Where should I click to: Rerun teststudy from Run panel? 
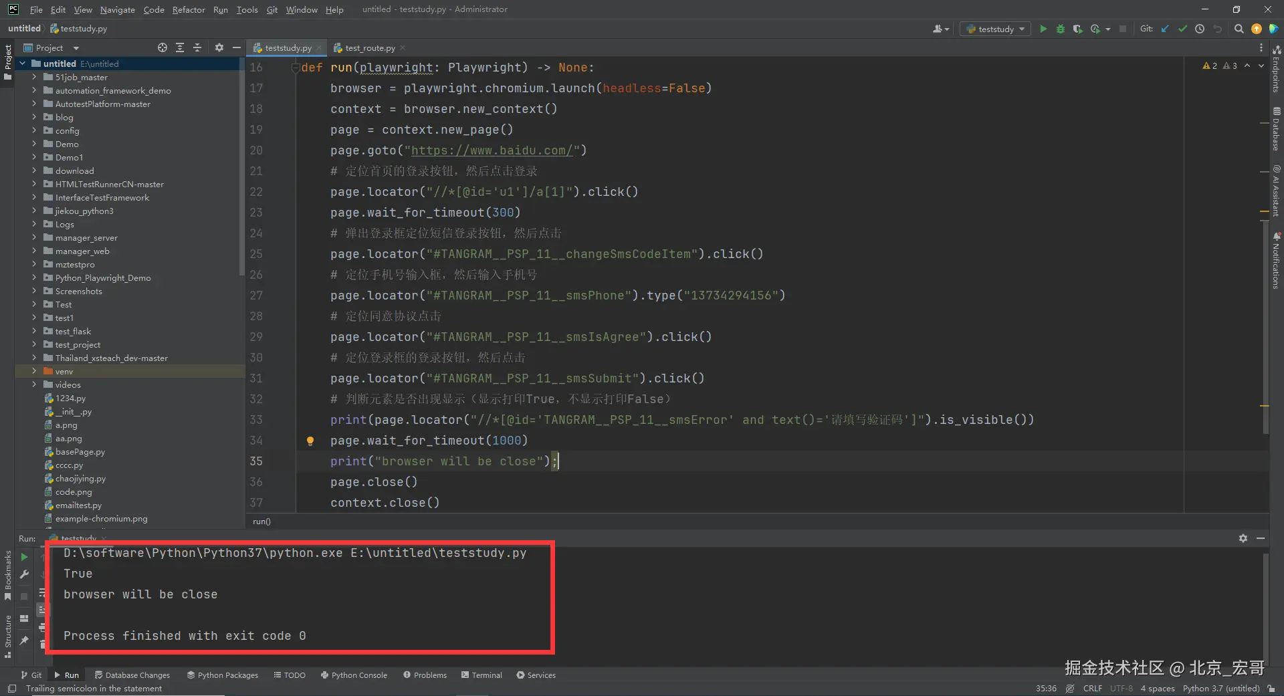[24, 557]
